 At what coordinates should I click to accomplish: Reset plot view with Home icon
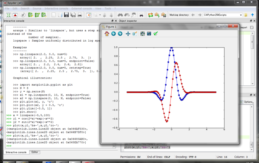pos(107,34)
